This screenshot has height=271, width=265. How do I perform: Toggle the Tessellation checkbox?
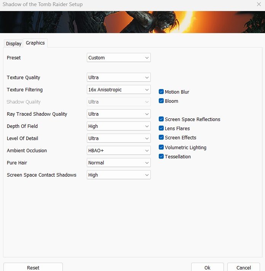coord(161,156)
